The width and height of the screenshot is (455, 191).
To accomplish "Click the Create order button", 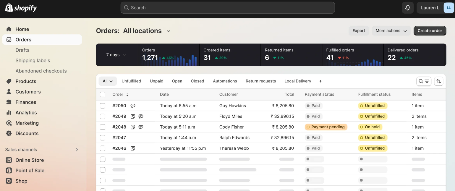I will point(430,30).
